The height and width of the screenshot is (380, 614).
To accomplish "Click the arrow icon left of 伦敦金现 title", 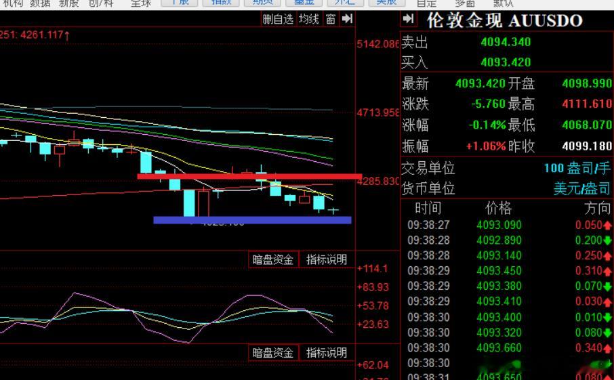I will pyautogui.click(x=408, y=18).
